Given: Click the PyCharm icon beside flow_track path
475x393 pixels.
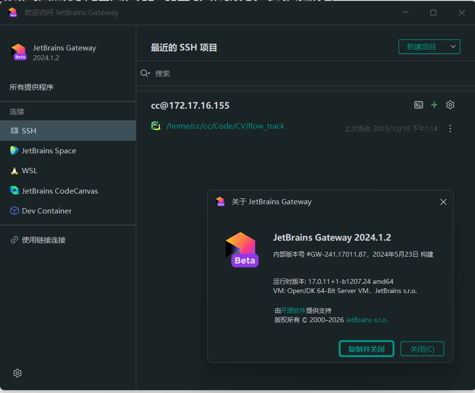Looking at the screenshot, I should tap(156, 126).
